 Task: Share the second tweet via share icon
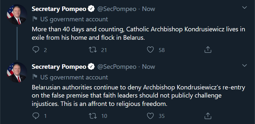[x=208, y=116]
